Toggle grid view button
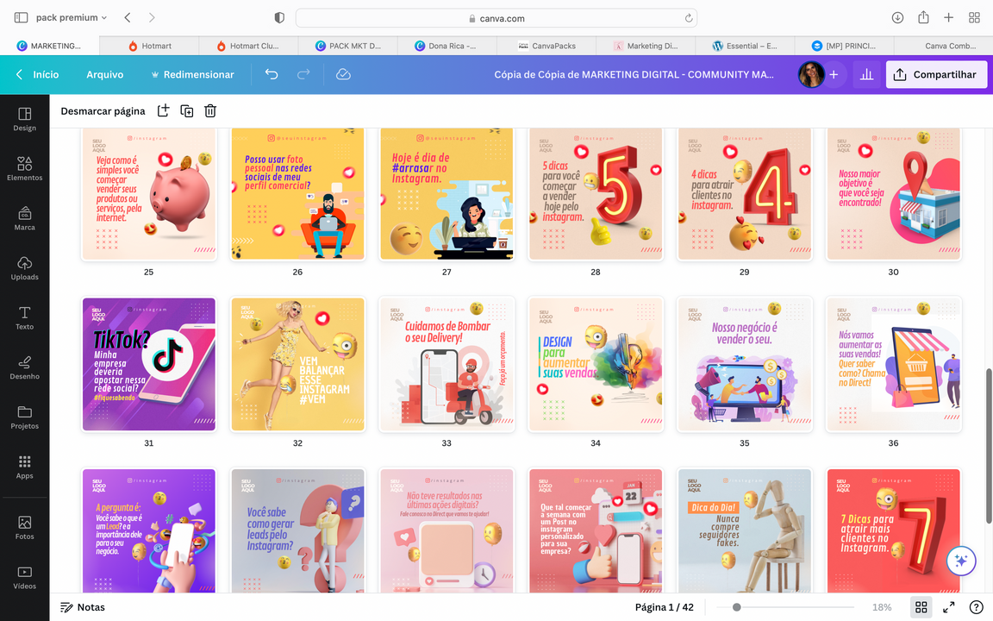Image resolution: width=993 pixels, height=621 pixels. [921, 607]
